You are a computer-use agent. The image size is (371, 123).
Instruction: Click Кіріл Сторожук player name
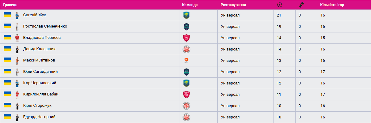pos(37,106)
